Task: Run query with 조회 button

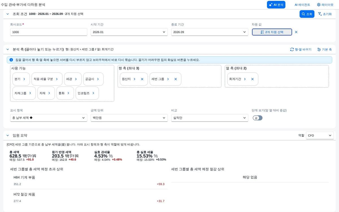Action: click(307, 14)
